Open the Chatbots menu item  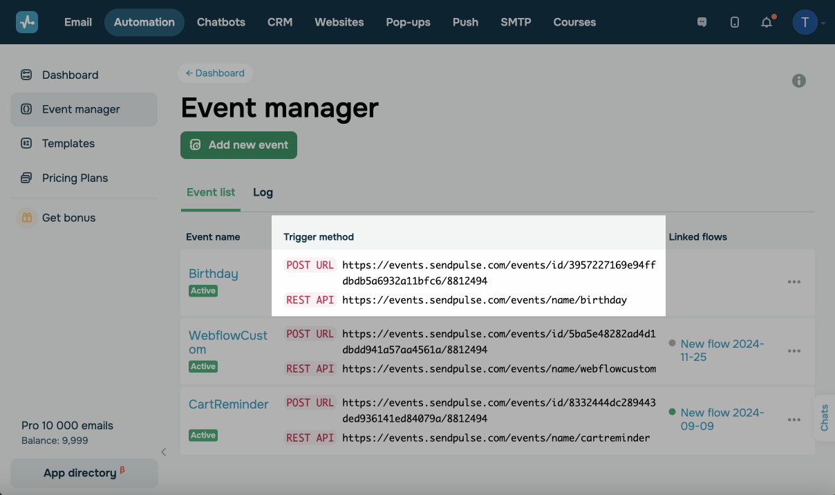221,22
